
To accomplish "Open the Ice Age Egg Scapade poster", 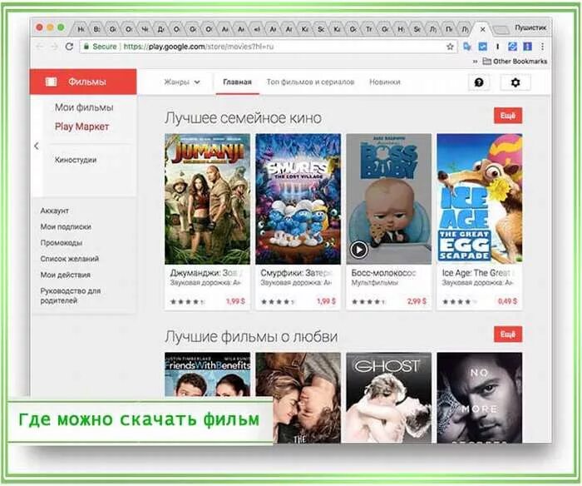I will [x=480, y=199].
